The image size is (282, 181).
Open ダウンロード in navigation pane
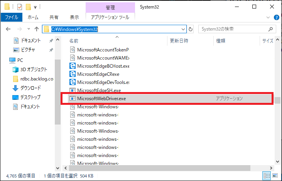27,88
